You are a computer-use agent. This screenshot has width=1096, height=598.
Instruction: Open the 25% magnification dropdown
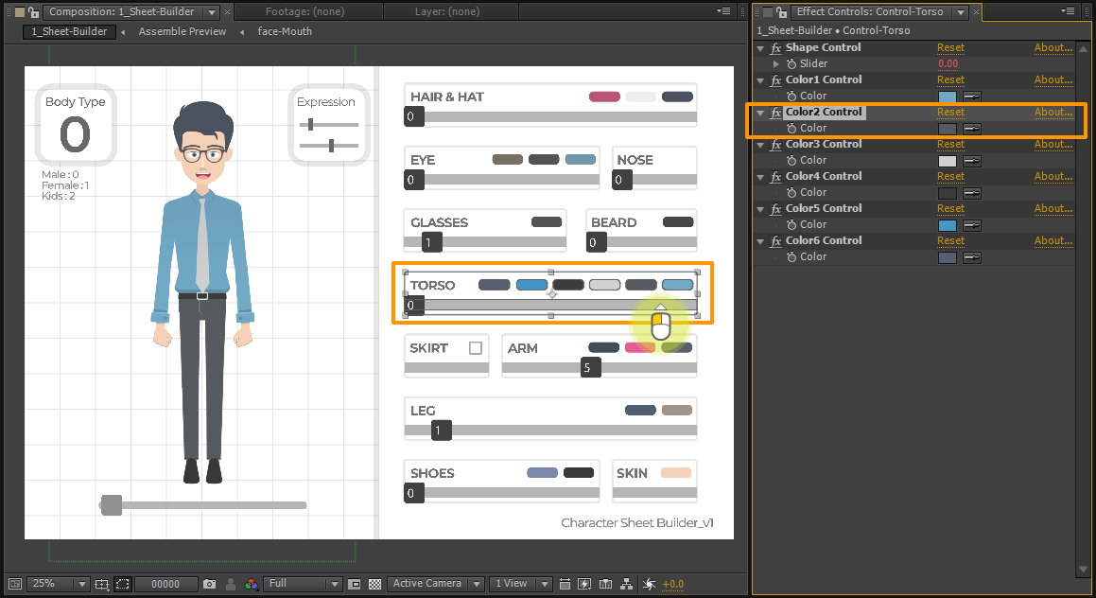58,584
